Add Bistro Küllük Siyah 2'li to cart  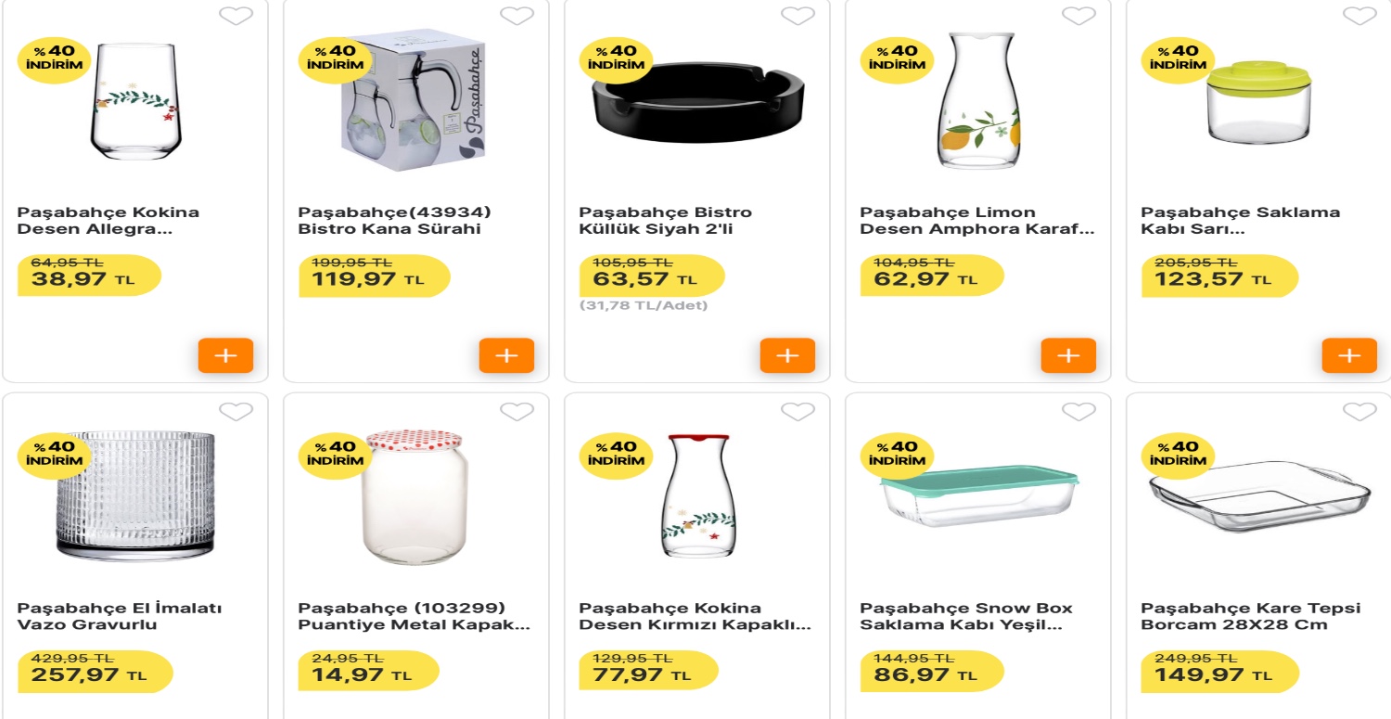(x=787, y=355)
